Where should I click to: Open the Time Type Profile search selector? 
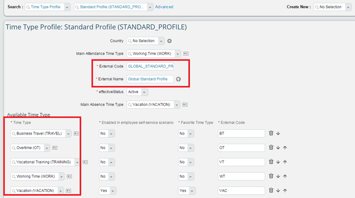(x=66, y=7)
